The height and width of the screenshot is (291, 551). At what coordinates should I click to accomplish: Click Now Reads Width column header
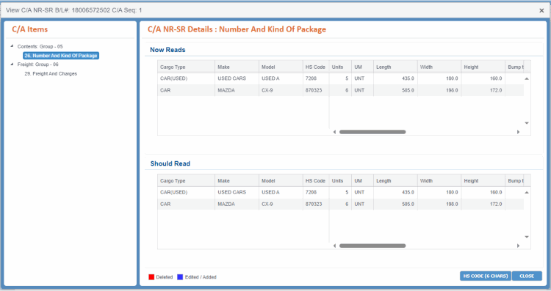point(439,67)
